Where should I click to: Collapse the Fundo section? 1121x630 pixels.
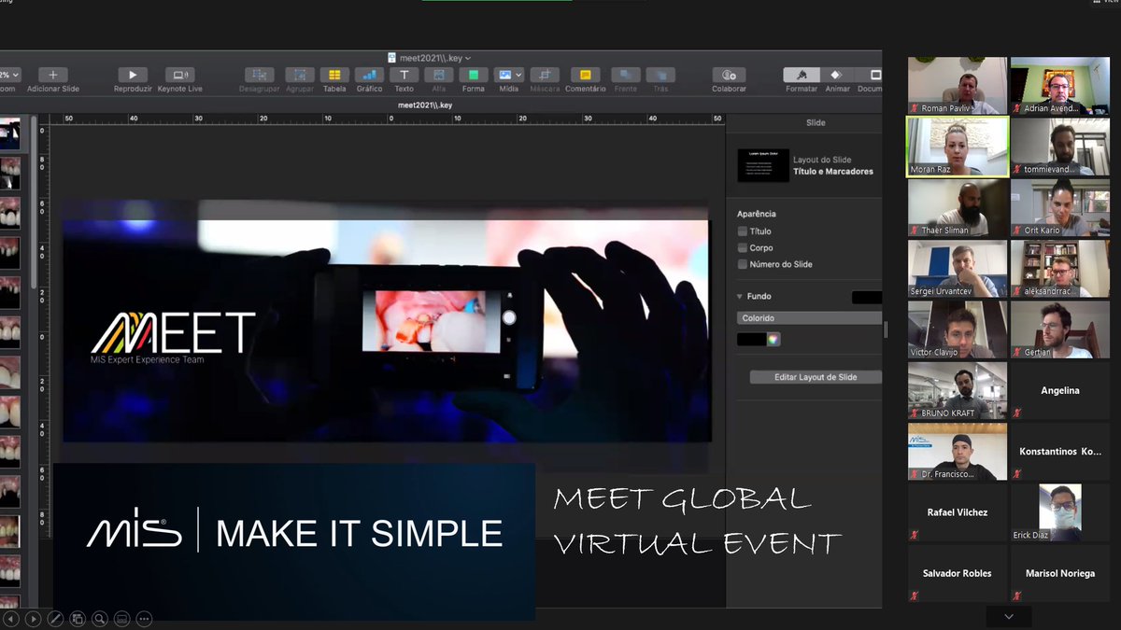[x=741, y=297]
